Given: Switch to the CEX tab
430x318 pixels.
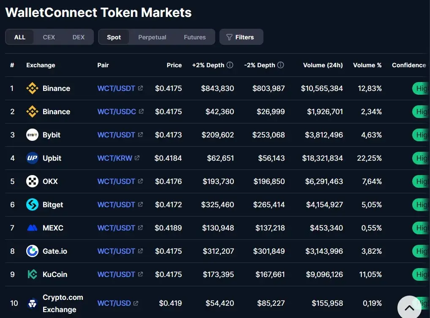Looking at the screenshot, I should tap(49, 37).
